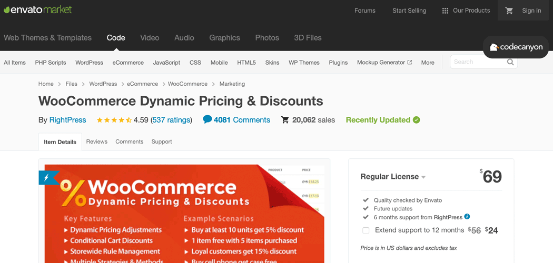The width and height of the screenshot is (553, 263).
Task: Open RightPress author profile link
Action: pos(67,120)
